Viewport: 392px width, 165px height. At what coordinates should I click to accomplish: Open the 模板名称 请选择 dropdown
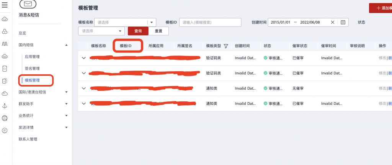tap(125, 22)
